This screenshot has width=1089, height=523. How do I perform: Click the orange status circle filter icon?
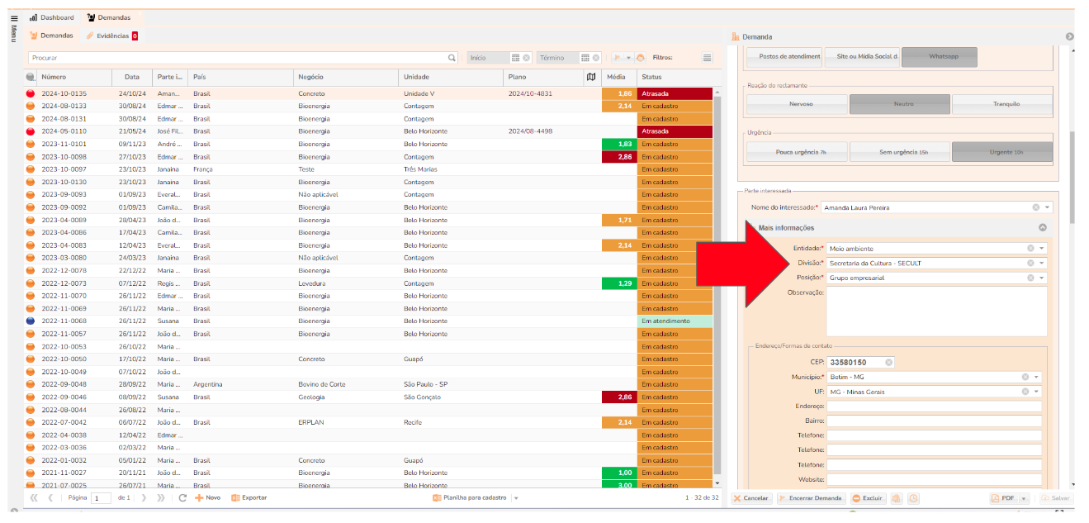tap(640, 58)
